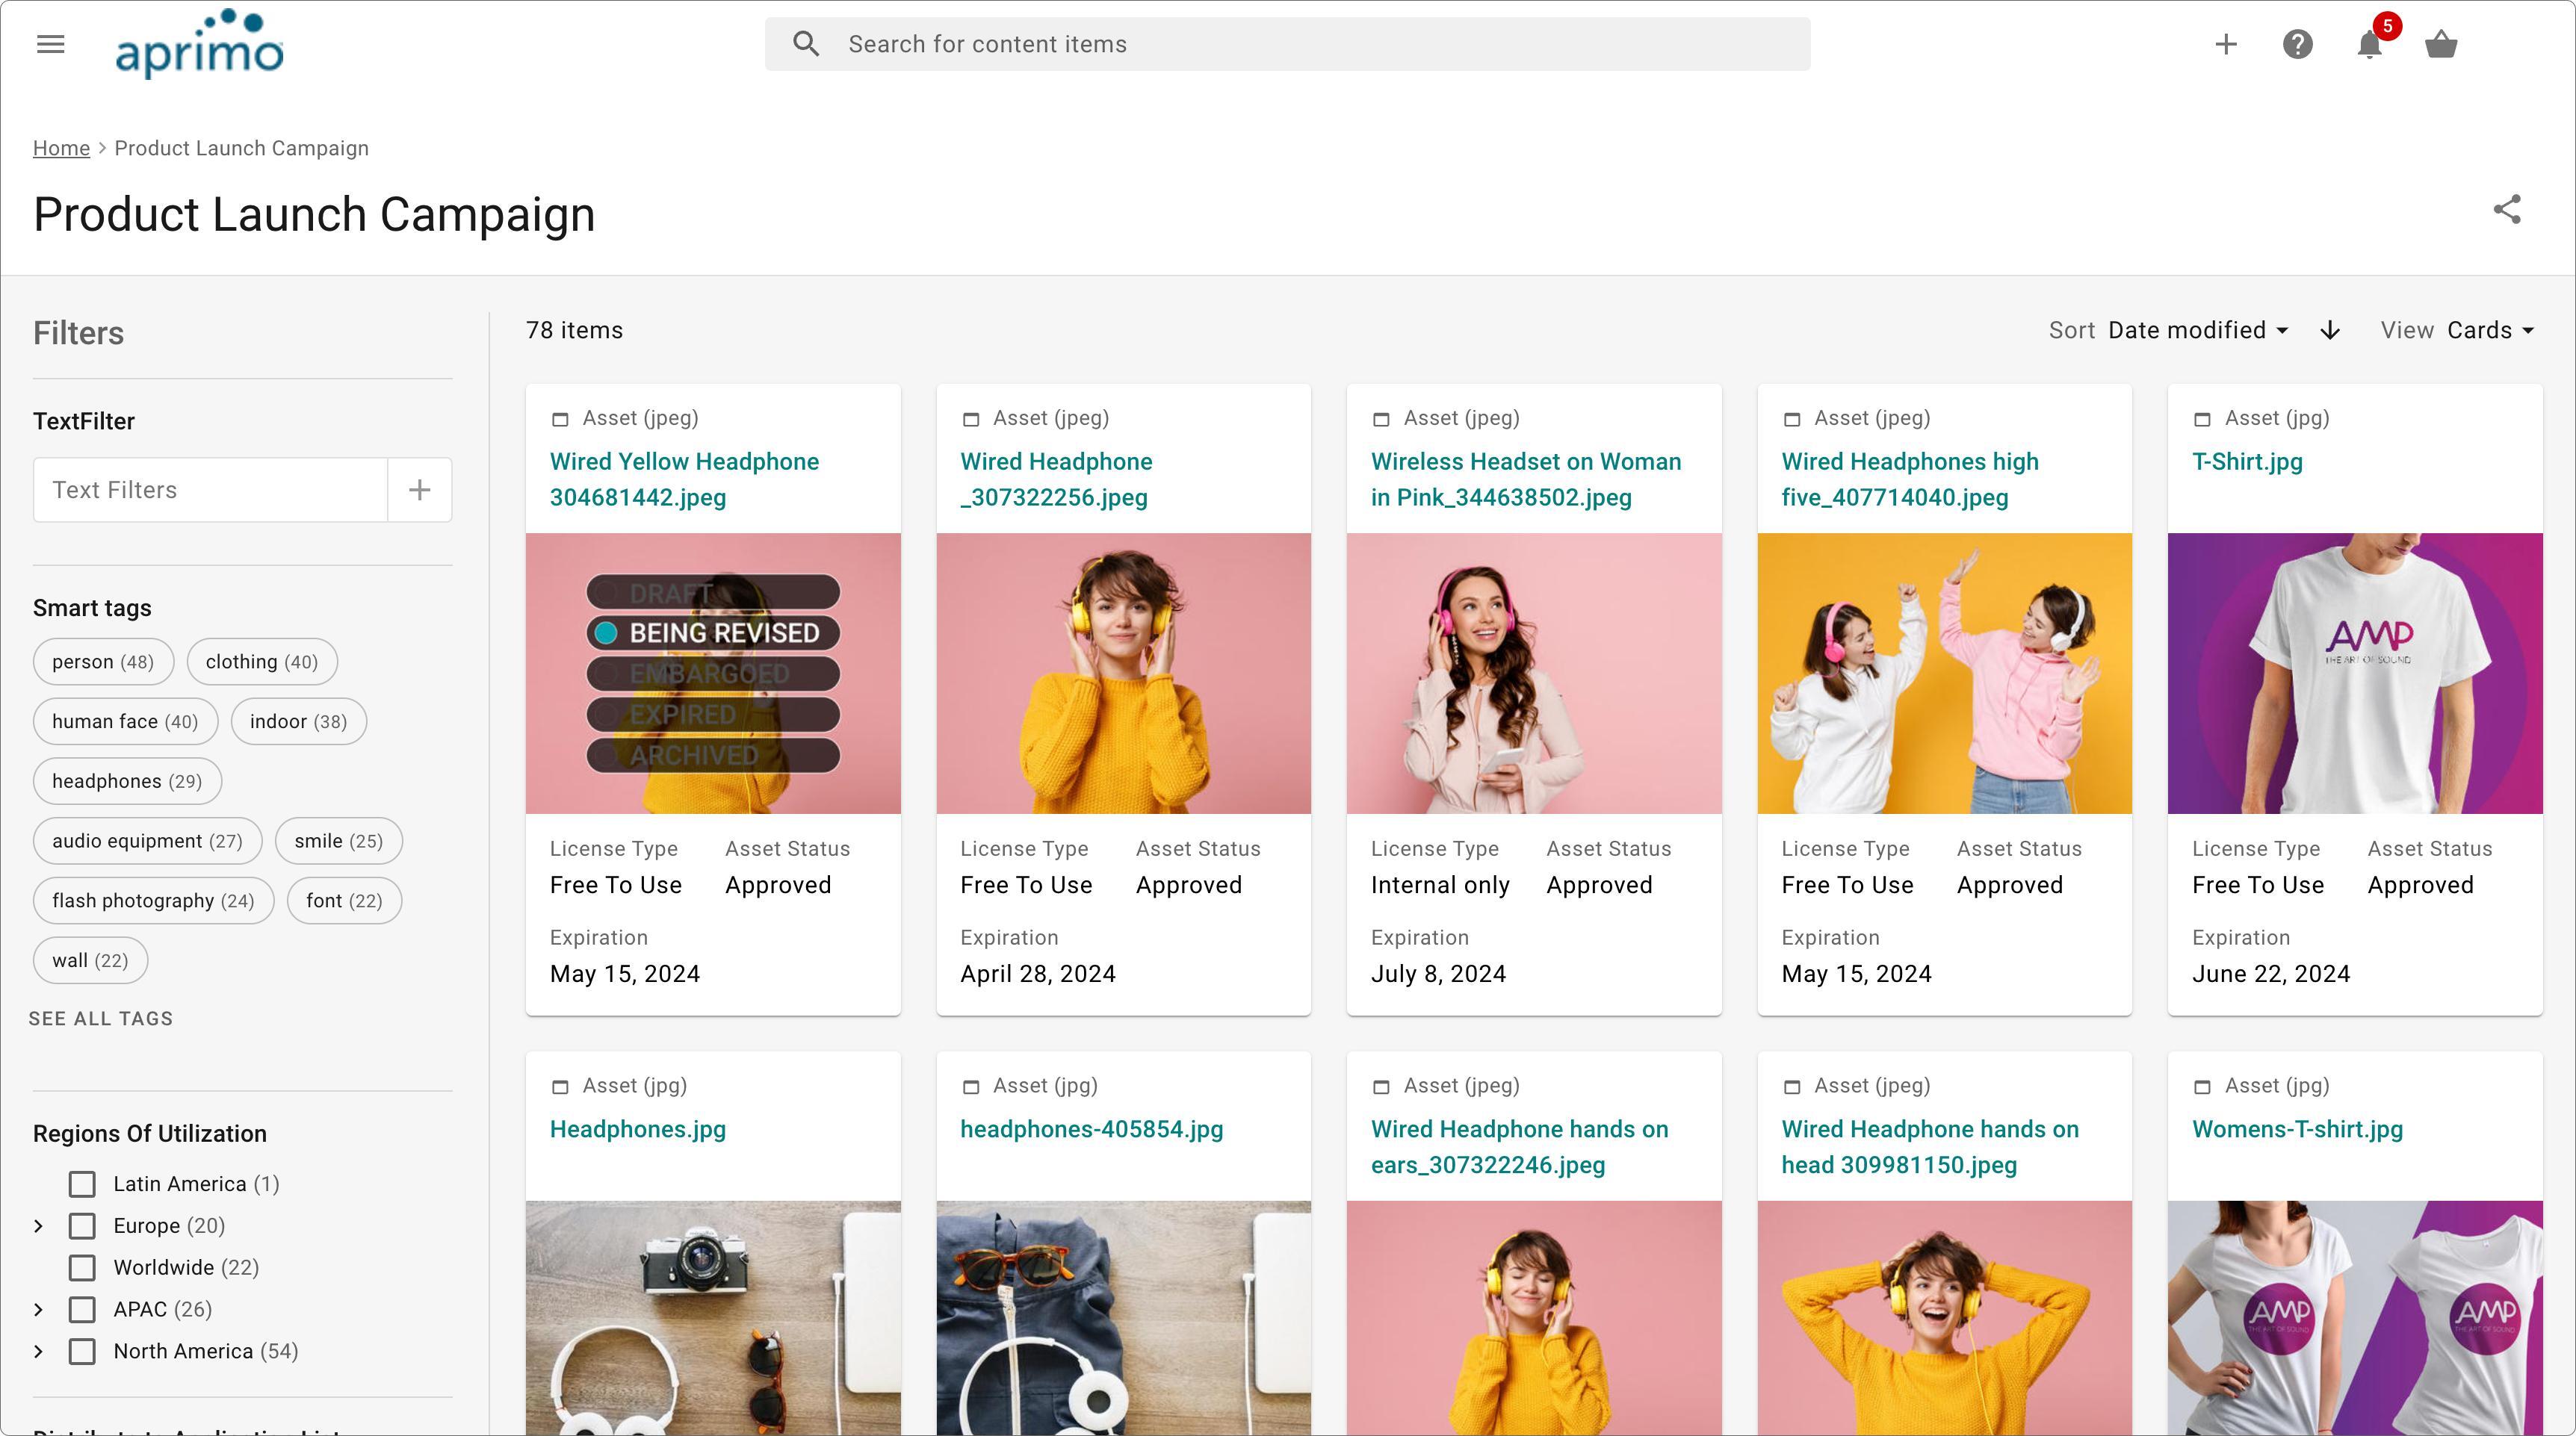
Task: Open the hamburger navigation menu
Action: (x=50, y=44)
